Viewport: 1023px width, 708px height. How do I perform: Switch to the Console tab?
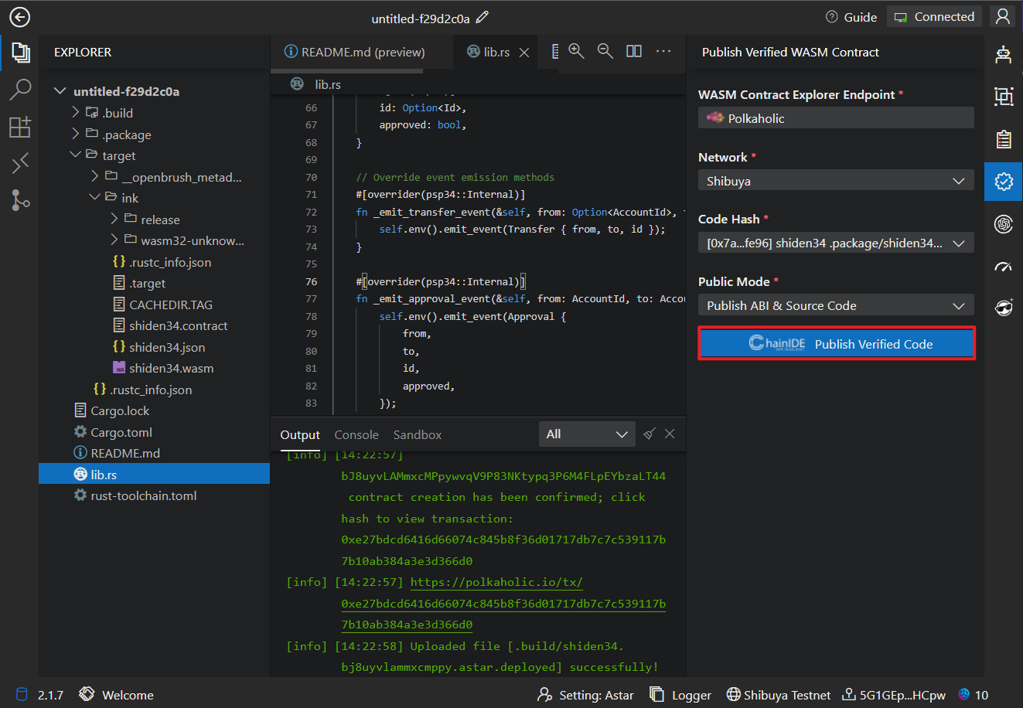(x=356, y=434)
